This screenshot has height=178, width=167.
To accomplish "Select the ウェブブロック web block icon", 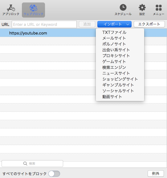I will pyautogui.click(x=33, y=8).
